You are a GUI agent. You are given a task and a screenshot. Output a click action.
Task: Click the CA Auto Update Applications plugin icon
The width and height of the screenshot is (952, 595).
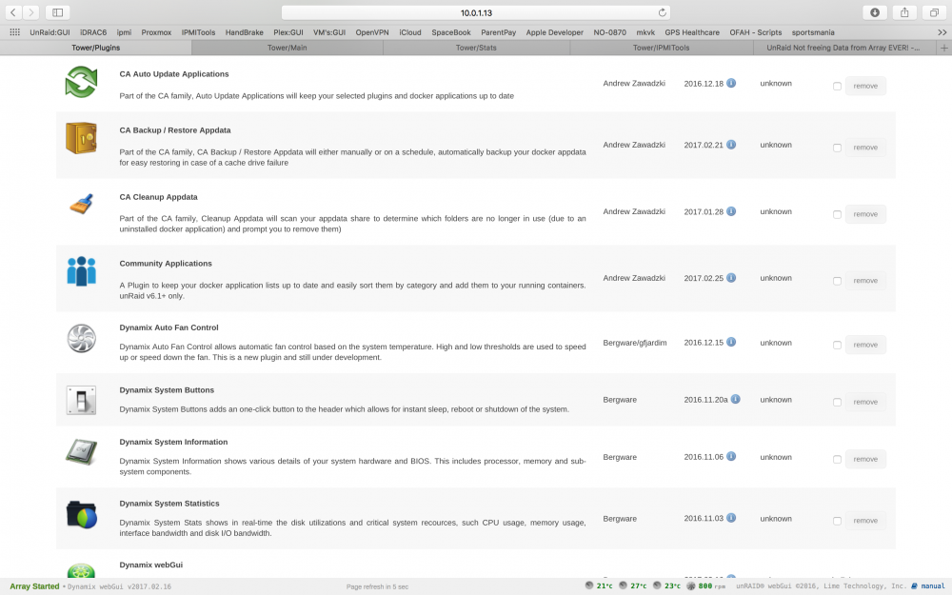81,81
